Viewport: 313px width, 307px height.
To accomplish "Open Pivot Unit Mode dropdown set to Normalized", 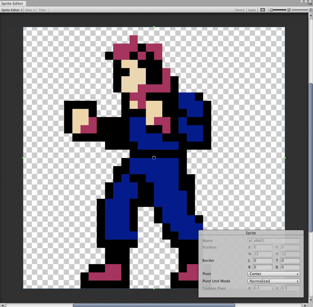I will coord(274,281).
